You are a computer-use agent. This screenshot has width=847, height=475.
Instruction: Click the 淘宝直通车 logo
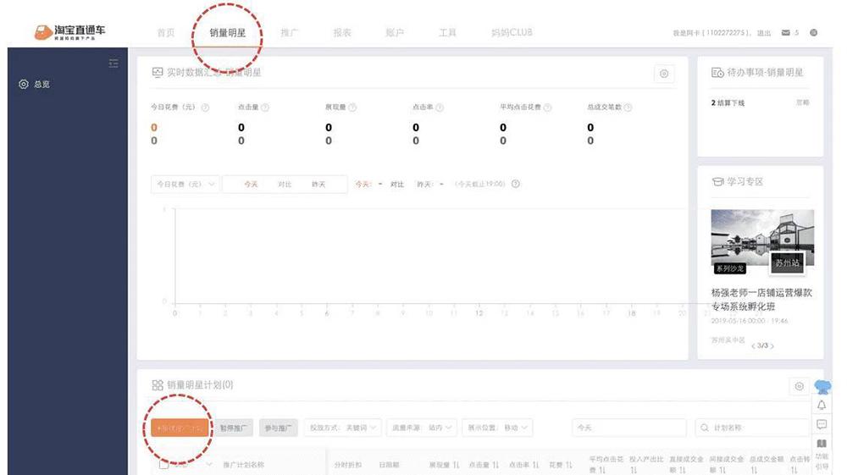pos(70,33)
